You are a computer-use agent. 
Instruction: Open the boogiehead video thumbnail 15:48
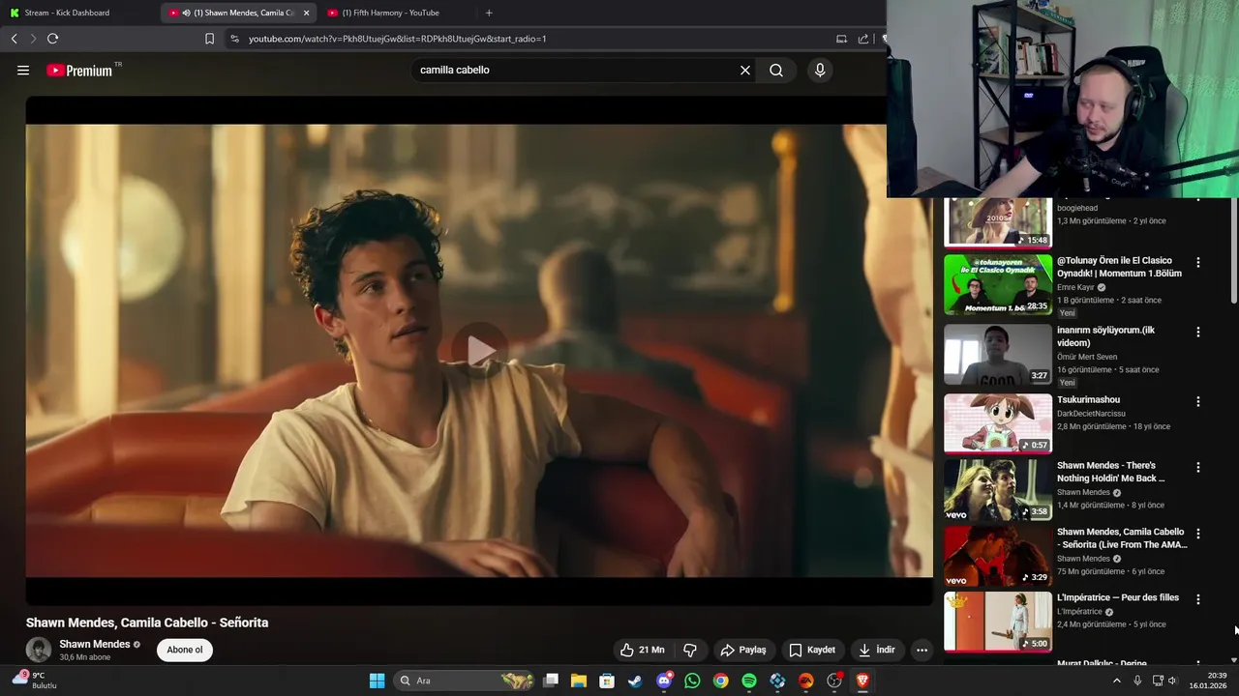[x=998, y=221]
